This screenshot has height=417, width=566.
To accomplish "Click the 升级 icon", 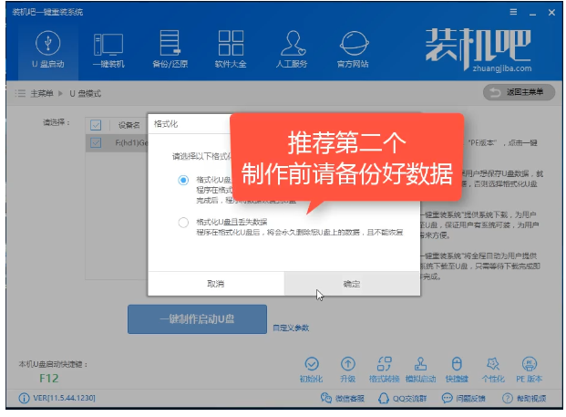I will pyautogui.click(x=348, y=368).
